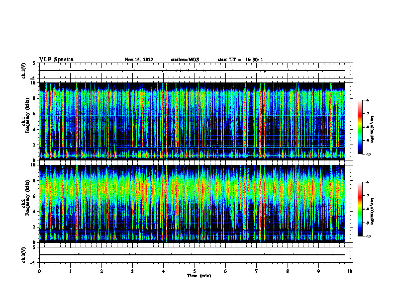The width and height of the screenshot is (394, 304).
Task: Click the "5" tick on ch.1(V) panel
Action: coord(34,64)
